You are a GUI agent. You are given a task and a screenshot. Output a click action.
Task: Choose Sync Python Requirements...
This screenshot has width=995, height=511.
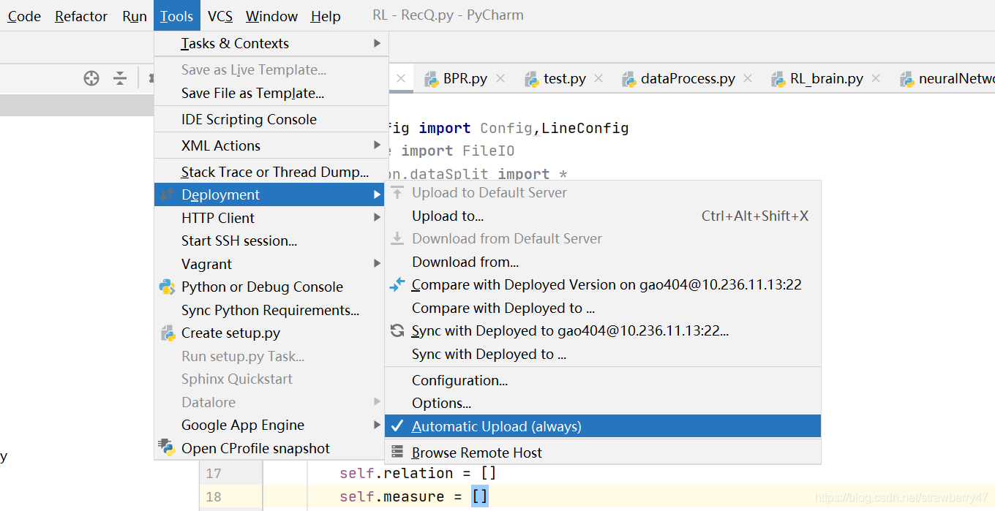271,310
